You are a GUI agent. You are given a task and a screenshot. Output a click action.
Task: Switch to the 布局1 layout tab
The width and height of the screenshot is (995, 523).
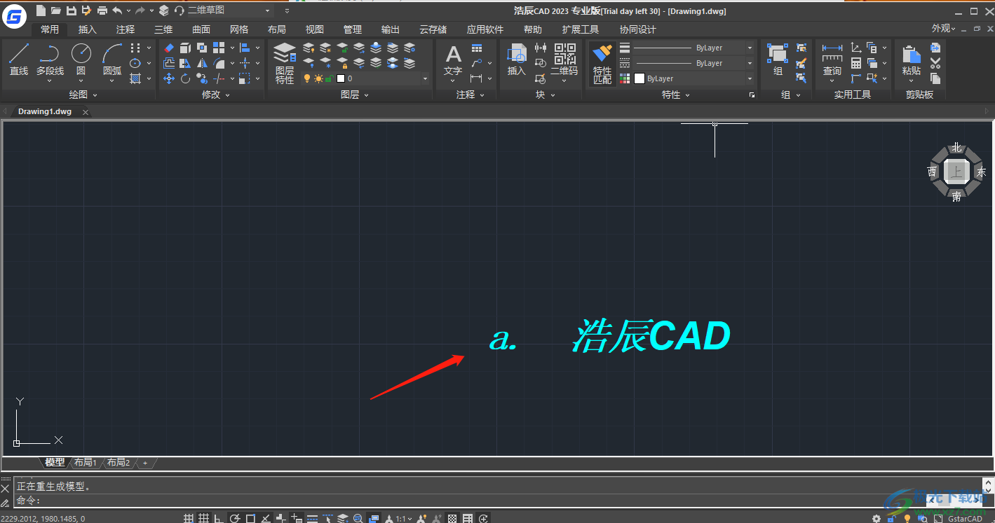click(86, 462)
